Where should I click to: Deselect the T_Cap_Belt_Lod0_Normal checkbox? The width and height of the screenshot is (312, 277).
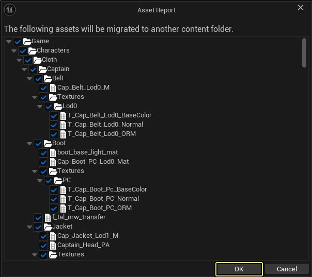coord(54,125)
